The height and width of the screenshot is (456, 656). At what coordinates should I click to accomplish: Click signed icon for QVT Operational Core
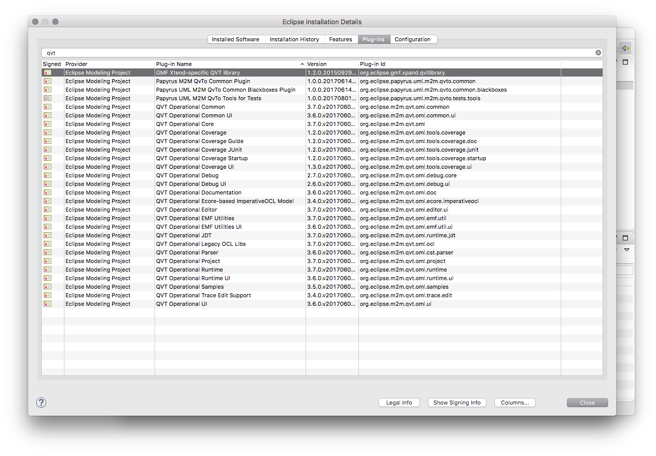coord(47,124)
